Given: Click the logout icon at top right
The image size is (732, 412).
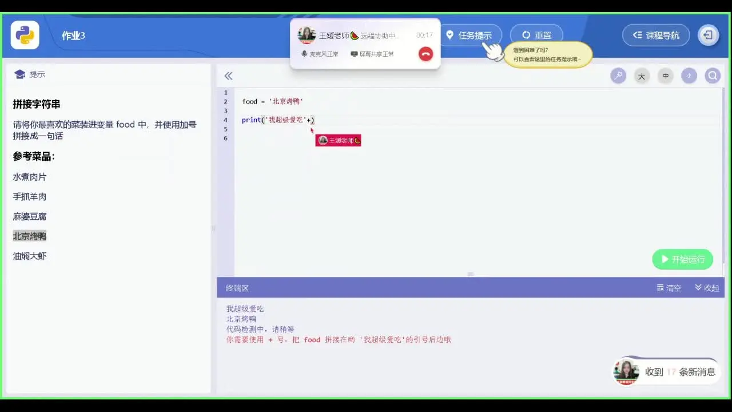Looking at the screenshot, I should (709, 35).
